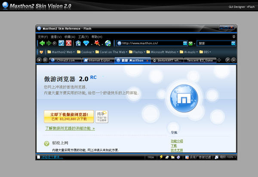Open the 查看(V) menu
Screen dimensions: 258x177
(56, 37)
